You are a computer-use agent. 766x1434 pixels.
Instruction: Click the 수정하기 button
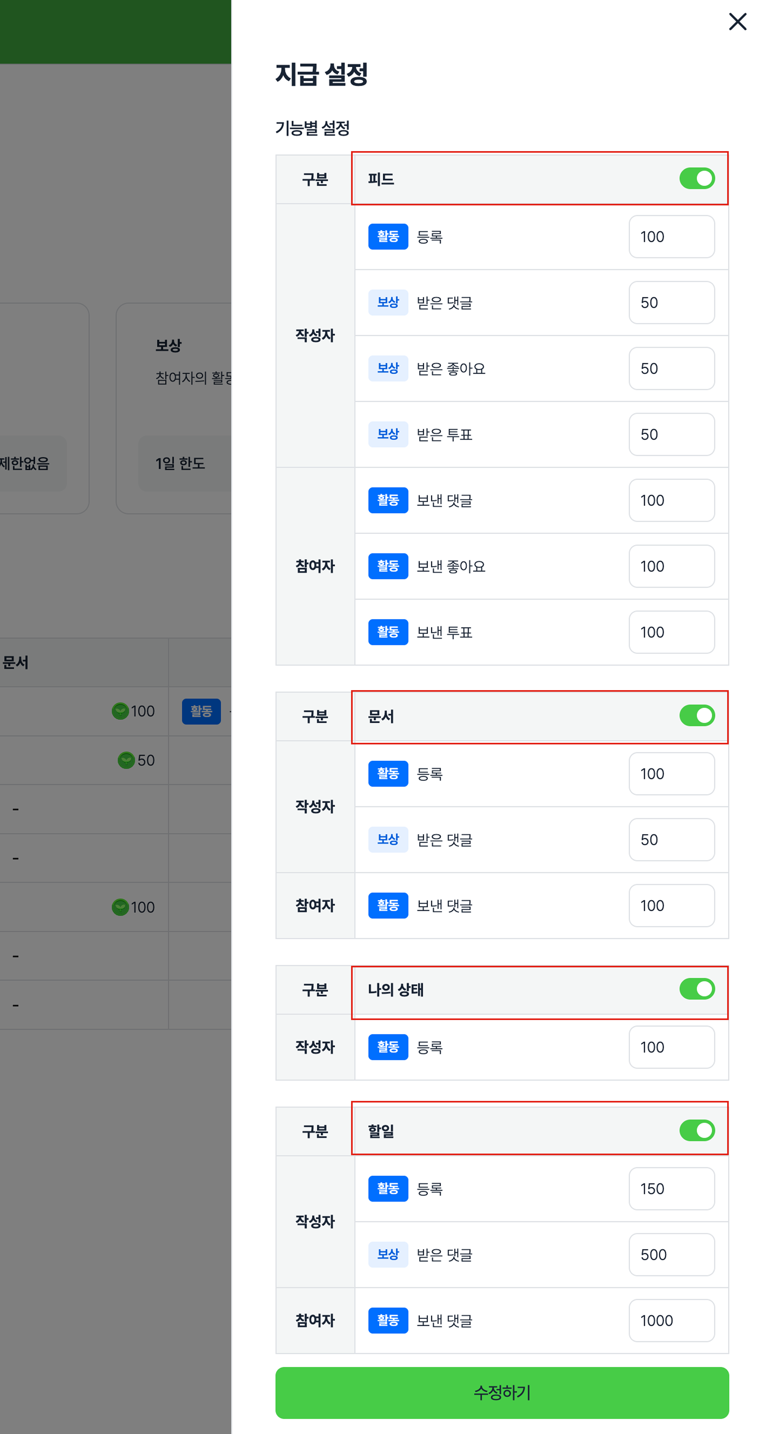pos(502,1392)
